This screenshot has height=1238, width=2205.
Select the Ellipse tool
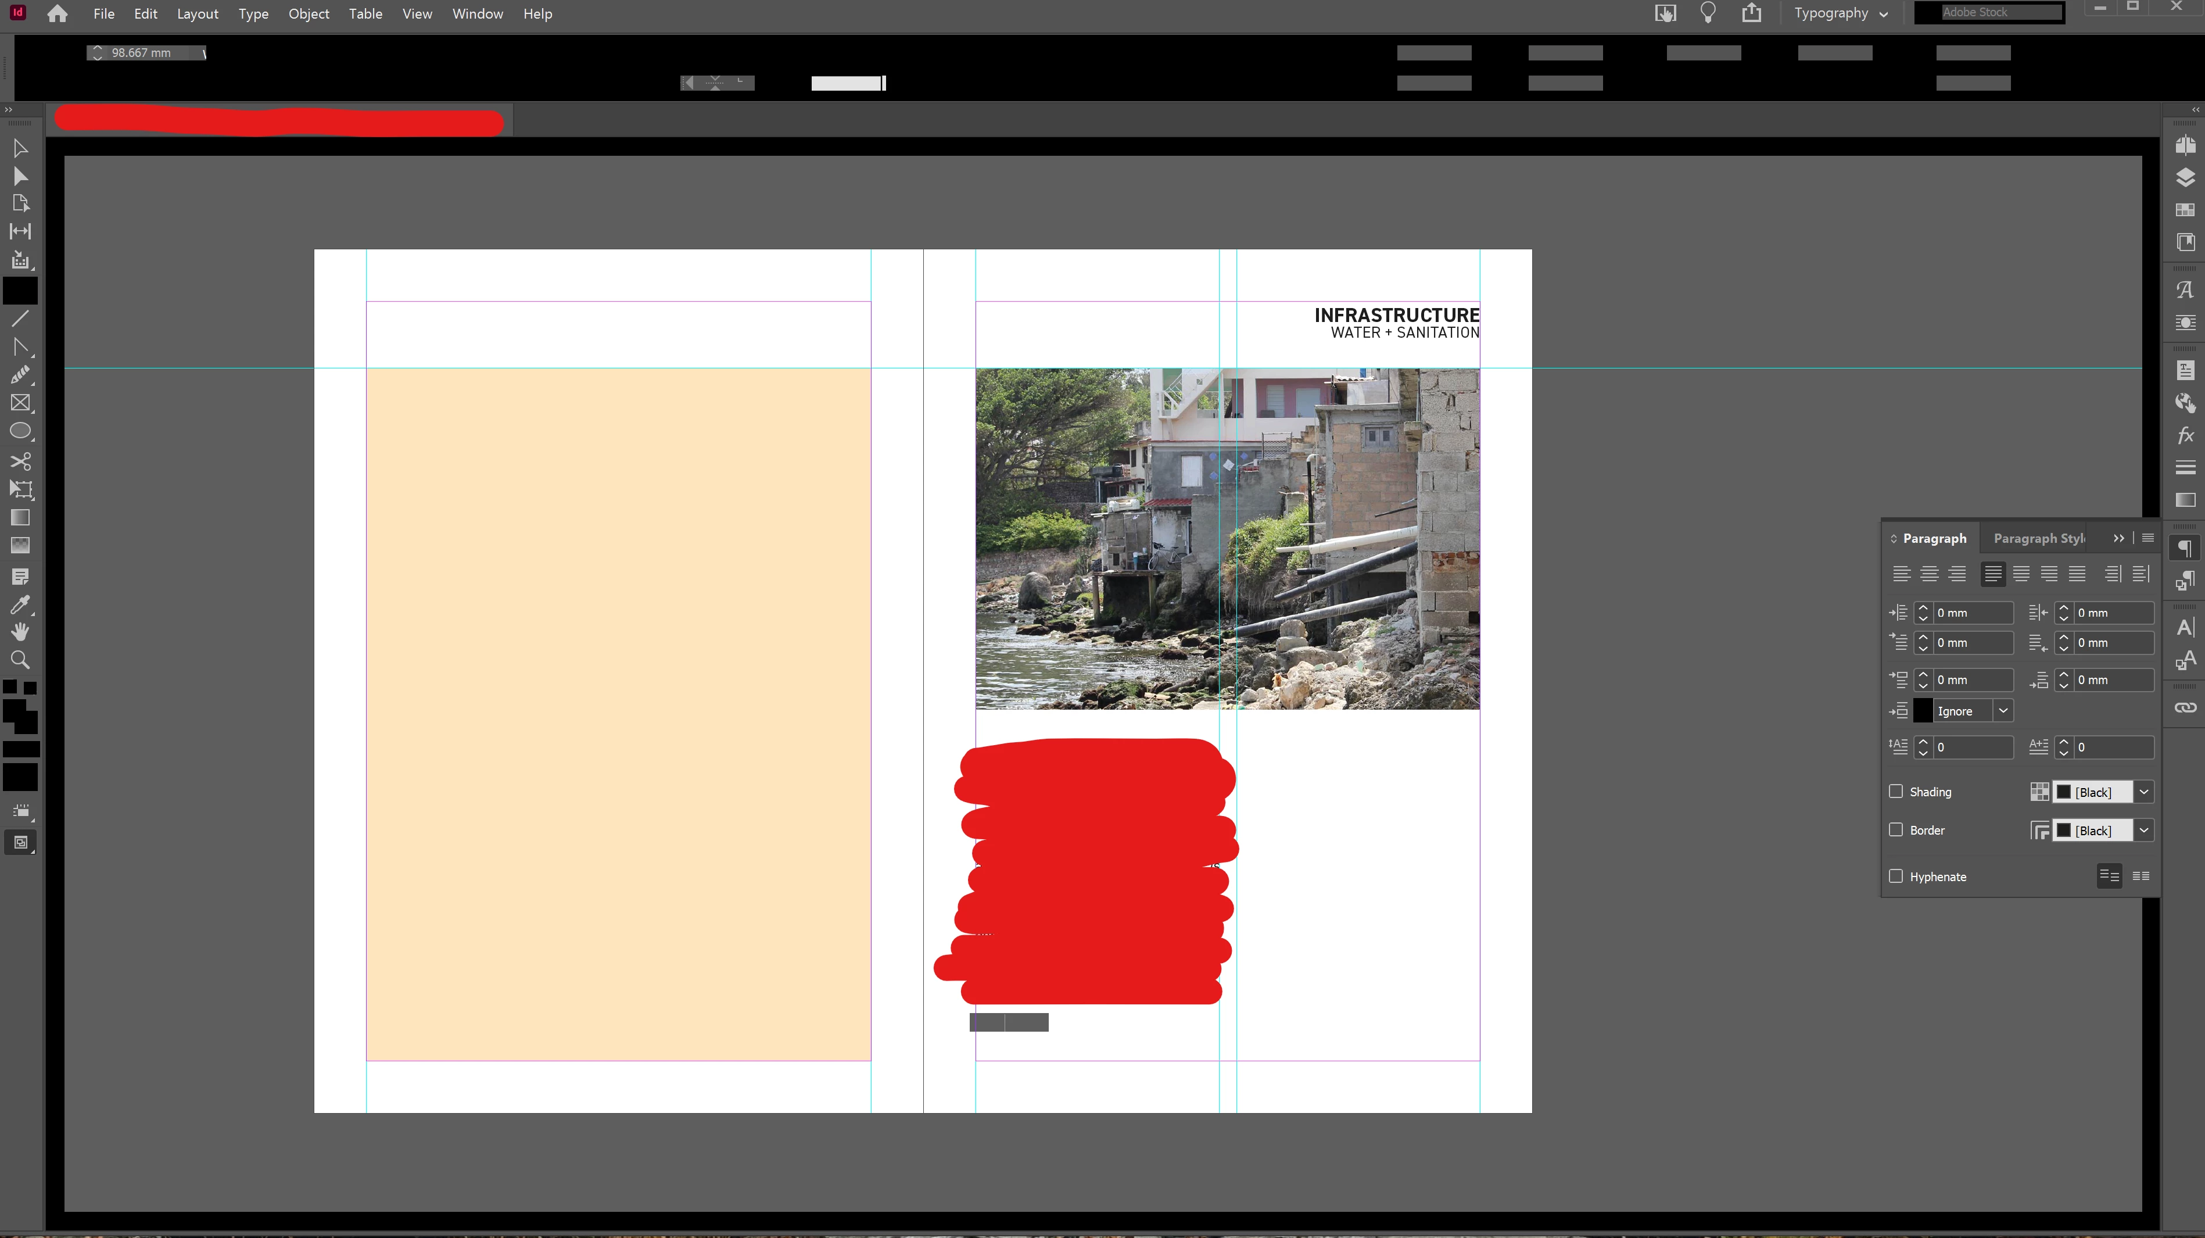pyautogui.click(x=20, y=431)
